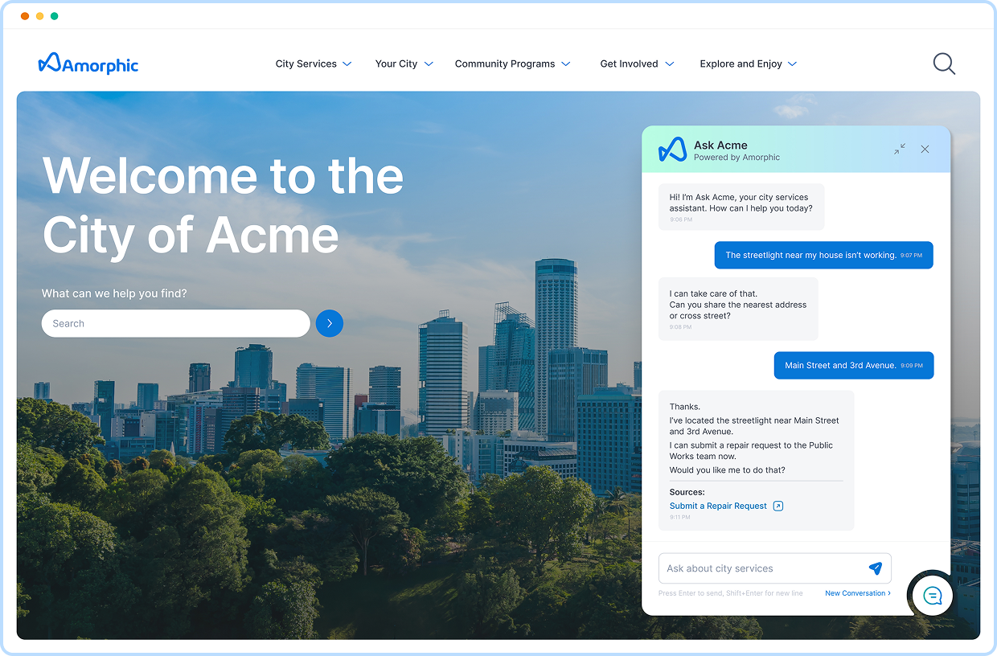Minimize the Ask Acme chat panel

(x=899, y=149)
